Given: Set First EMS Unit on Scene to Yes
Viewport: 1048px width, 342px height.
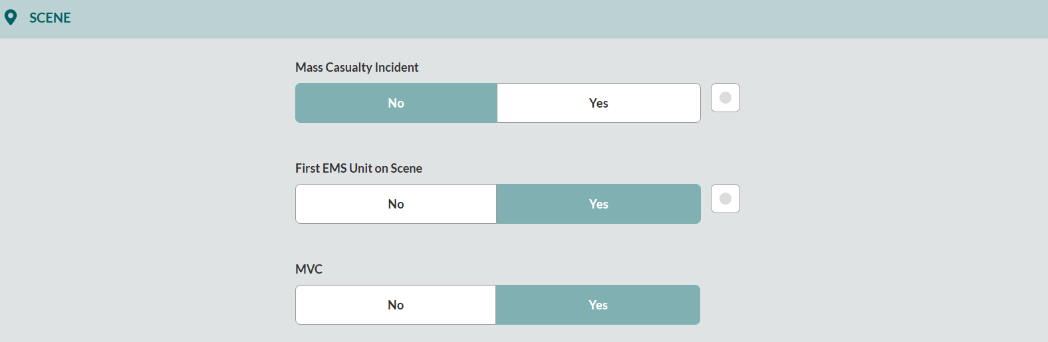Looking at the screenshot, I should (x=598, y=204).
